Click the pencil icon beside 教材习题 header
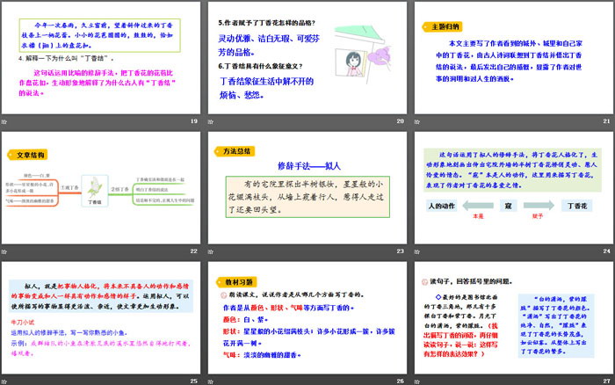 pyautogui.click(x=218, y=280)
